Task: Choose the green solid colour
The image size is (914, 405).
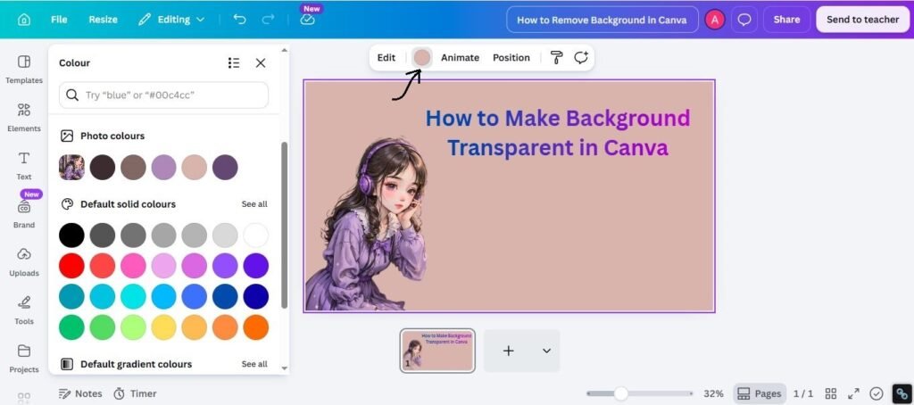Action: [71, 326]
